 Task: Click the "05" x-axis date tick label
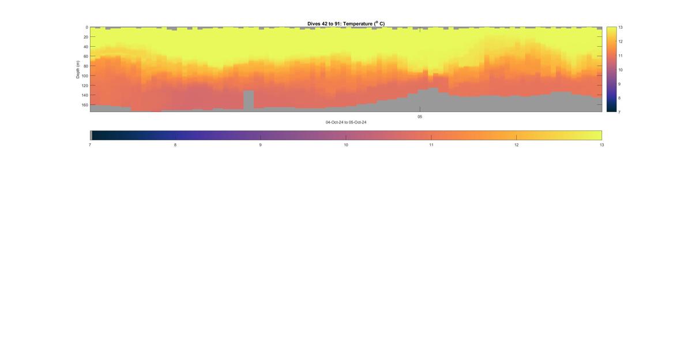[x=420, y=117]
